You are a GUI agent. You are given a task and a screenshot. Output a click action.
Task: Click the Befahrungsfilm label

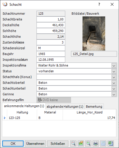click(x=13, y=100)
